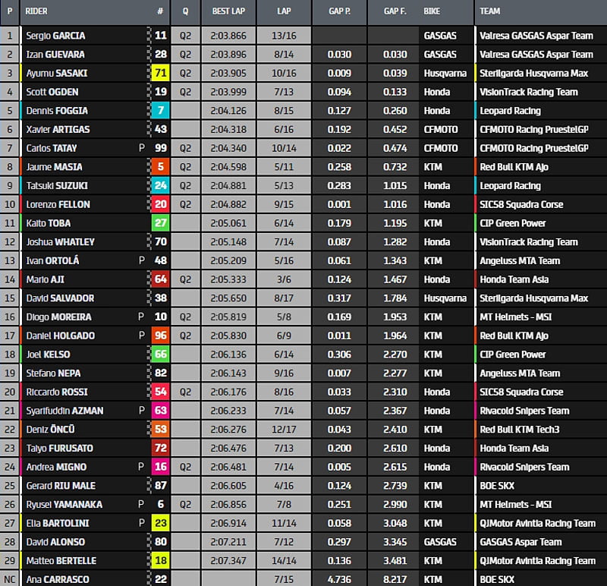Sort by the RIDER column header
Image resolution: width=607 pixels, height=586 pixels.
point(36,11)
